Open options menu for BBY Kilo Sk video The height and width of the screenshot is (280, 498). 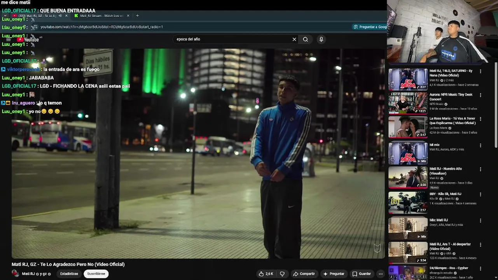[481, 194]
